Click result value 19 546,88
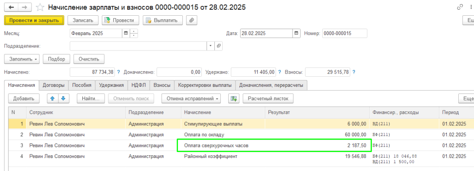This screenshot has width=474, height=171. pyautogui.click(x=355, y=156)
